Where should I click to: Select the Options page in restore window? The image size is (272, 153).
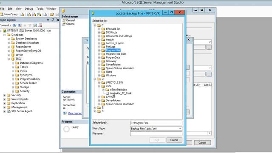pyautogui.click(x=70, y=24)
